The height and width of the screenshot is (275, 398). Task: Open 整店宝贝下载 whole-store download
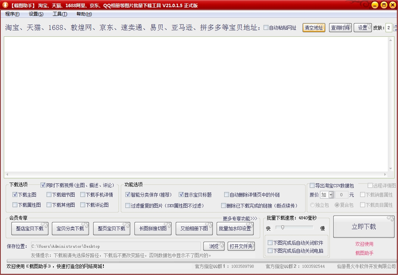[29, 228]
